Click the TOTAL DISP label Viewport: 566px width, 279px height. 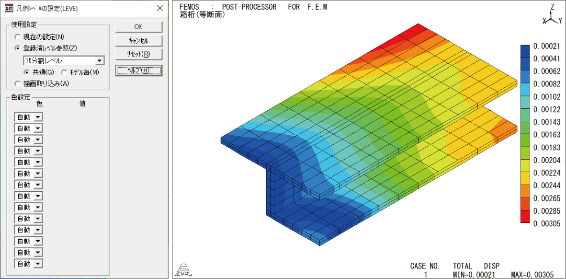click(476, 267)
